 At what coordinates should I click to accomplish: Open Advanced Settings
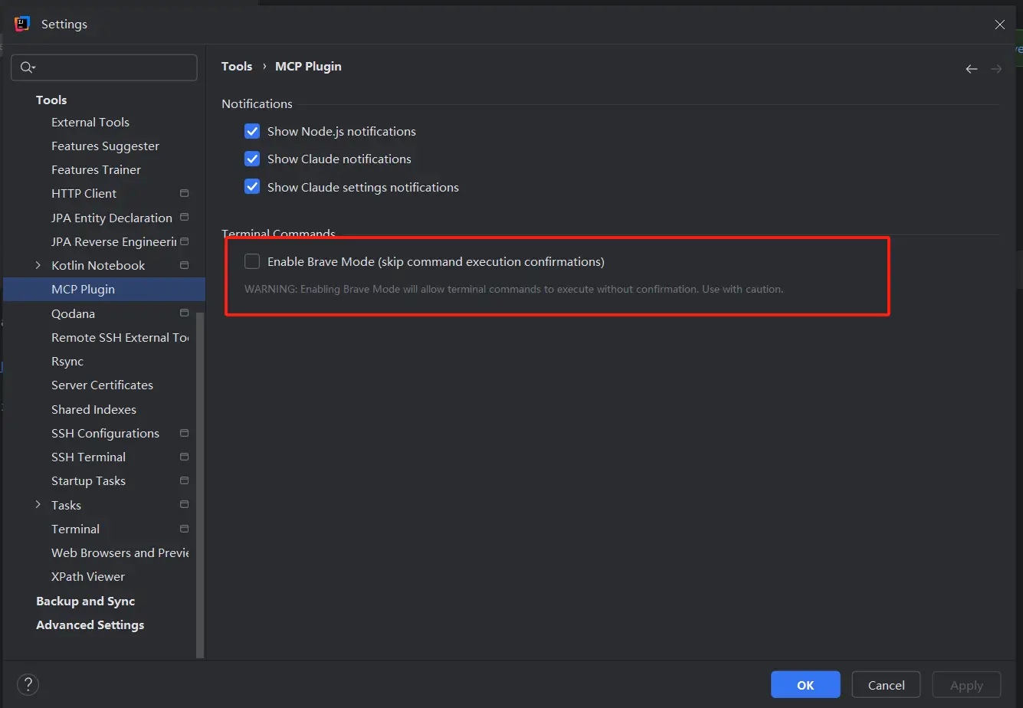90,624
